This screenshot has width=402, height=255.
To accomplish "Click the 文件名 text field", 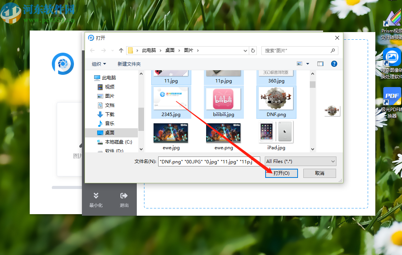I will 209,161.
